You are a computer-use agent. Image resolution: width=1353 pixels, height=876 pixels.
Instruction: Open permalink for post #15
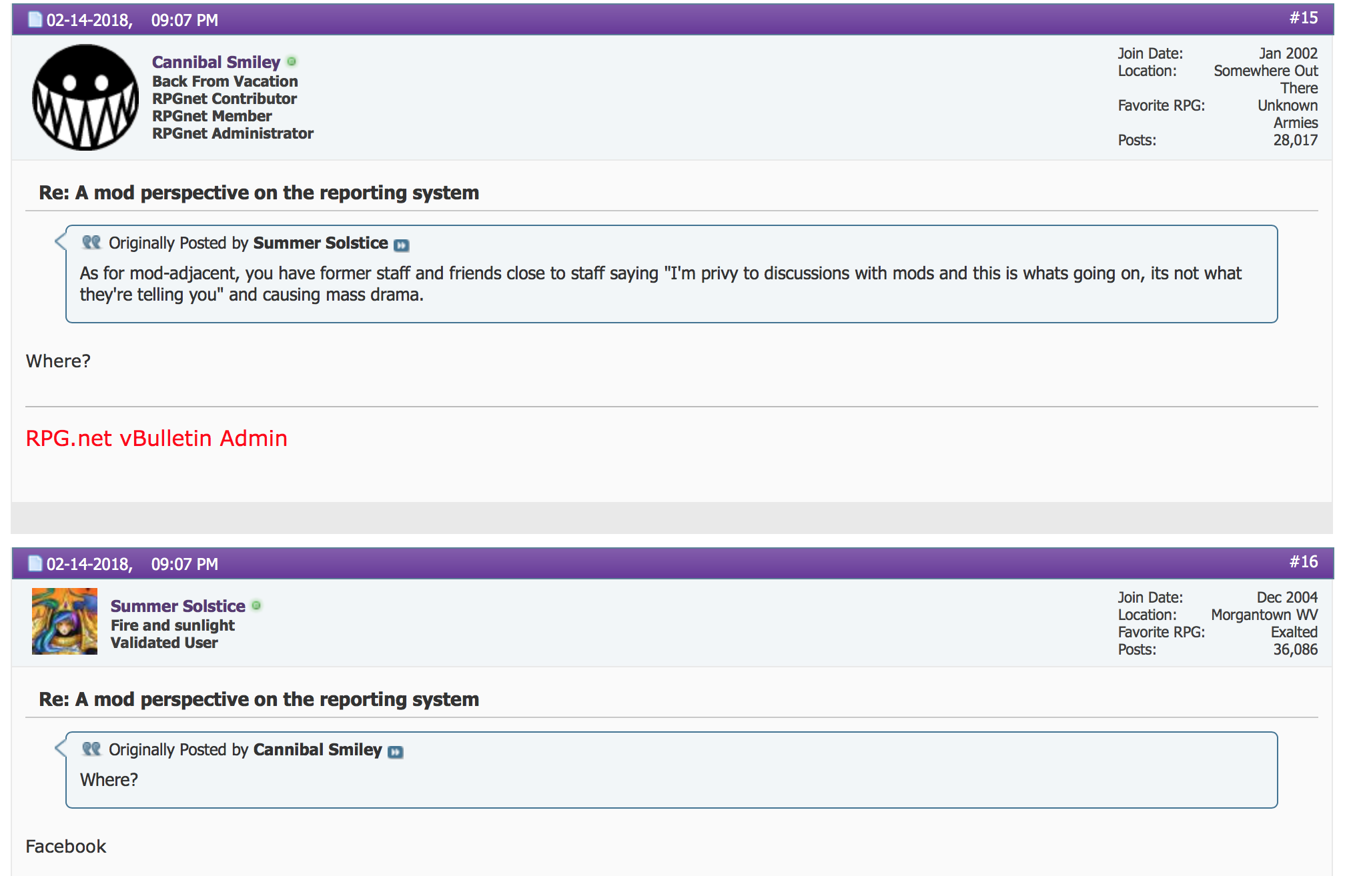click(1304, 18)
